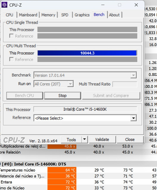Click Ver. 2.18.0.x64 version text

tap(43, 141)
